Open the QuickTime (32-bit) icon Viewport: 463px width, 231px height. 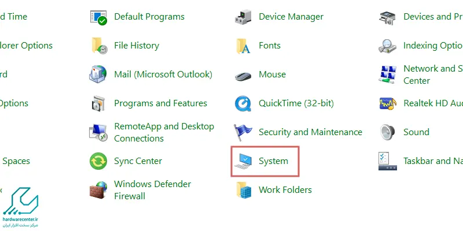tap(243, 104)
